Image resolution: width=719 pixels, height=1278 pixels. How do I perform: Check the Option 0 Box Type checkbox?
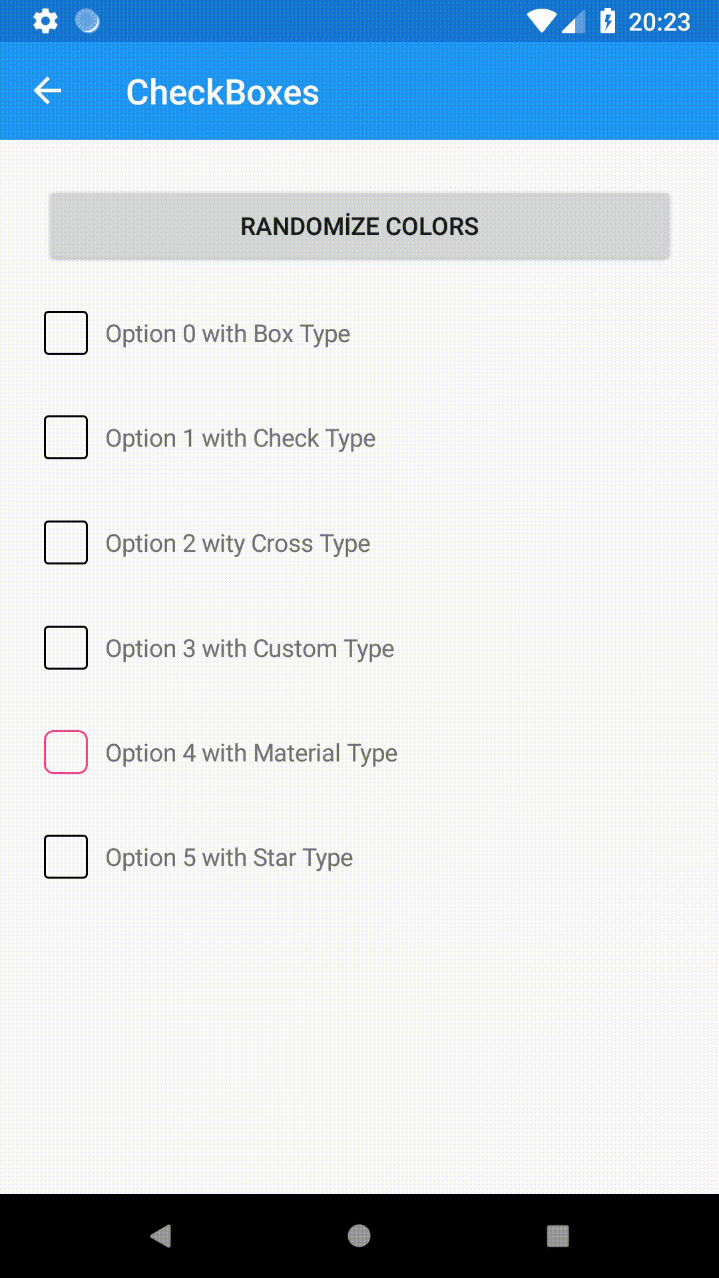66,333
